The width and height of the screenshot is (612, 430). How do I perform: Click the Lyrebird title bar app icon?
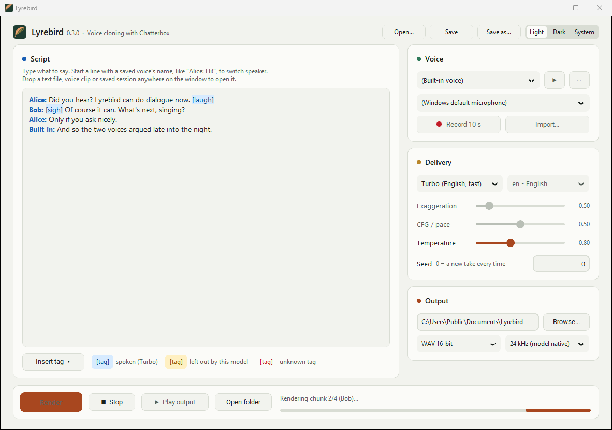(9, 8)
